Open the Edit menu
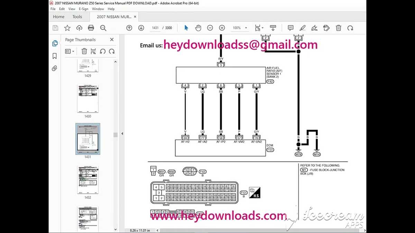The image size is (415, 233). (62, 9)
